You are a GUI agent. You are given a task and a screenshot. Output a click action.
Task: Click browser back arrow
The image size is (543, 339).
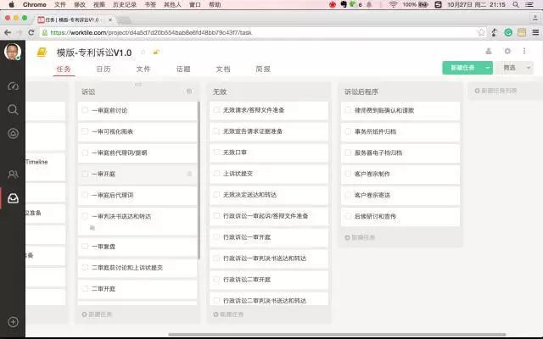tap(8, 32)
